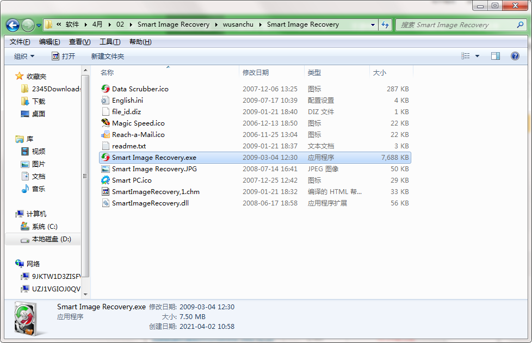Select the Reach-a-Mail.ico icon
This screenshot has height=343, width=532.
(106, 135)
